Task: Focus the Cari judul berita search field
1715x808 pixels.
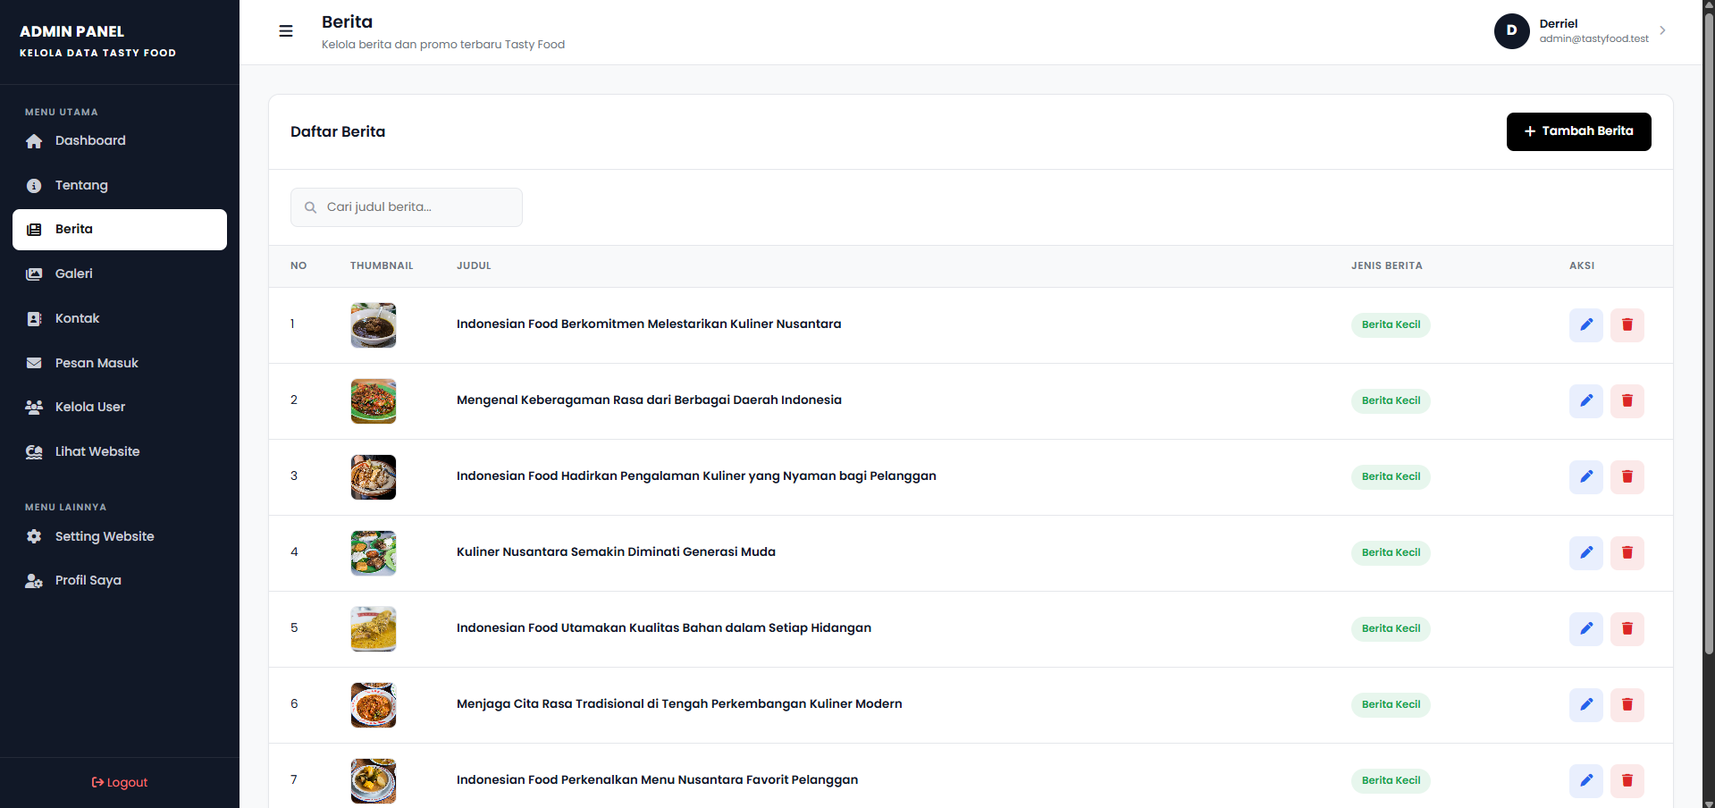Action: click(x=407, y=207)
